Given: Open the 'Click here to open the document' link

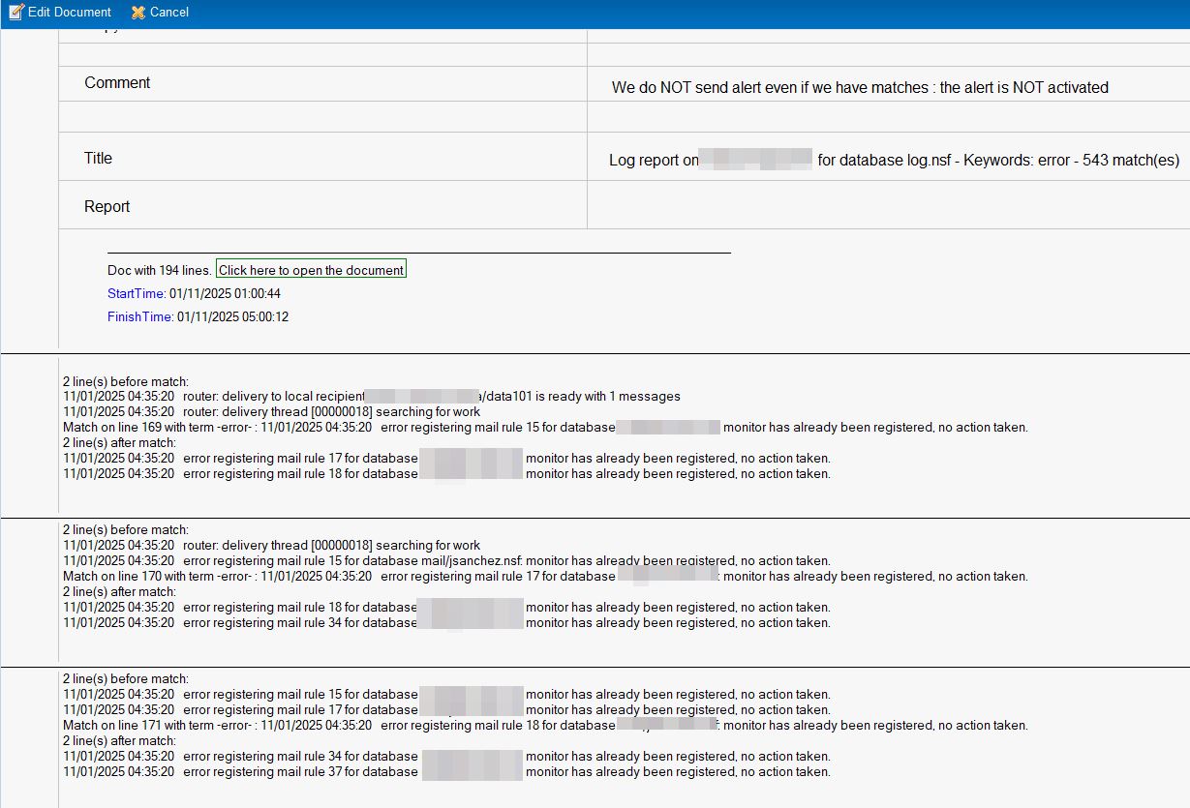Looking at the screenshot, I should [311, 270].
